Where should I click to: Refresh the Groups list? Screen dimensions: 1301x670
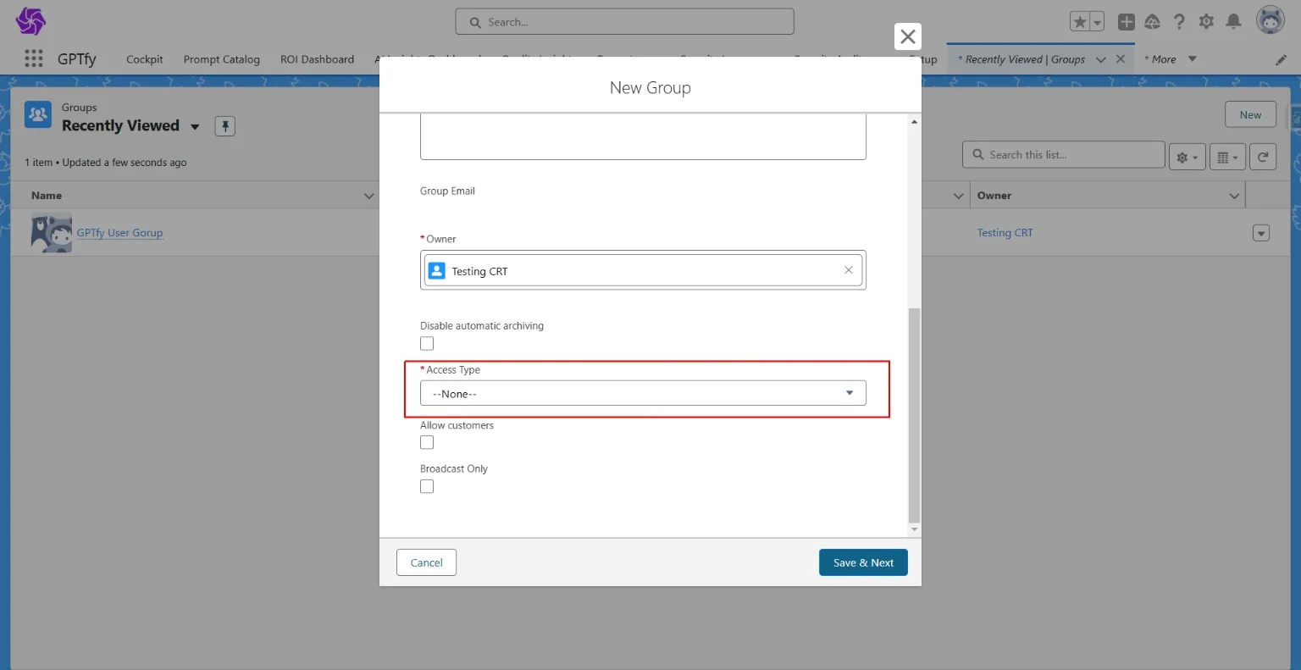click(x=1262, y=157)
